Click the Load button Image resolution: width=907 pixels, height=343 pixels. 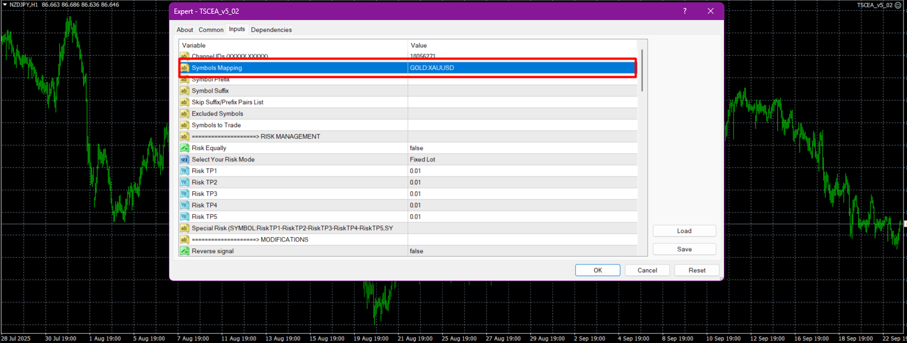pos(684,231)
